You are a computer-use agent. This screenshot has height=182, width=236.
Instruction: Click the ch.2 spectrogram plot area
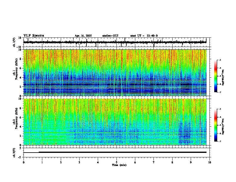115,122
